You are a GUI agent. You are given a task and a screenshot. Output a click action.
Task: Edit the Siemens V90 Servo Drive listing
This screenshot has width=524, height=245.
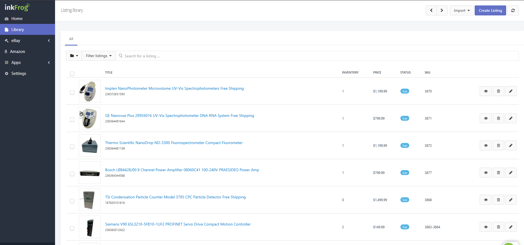point(511,227)
